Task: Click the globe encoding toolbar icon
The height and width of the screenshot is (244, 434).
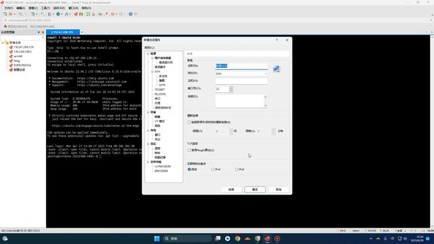Action: point(58,14)
